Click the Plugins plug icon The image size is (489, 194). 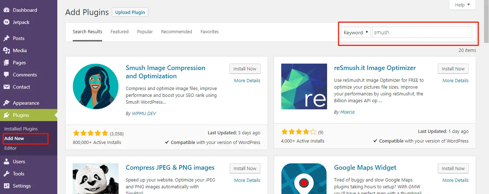(6, 115)
